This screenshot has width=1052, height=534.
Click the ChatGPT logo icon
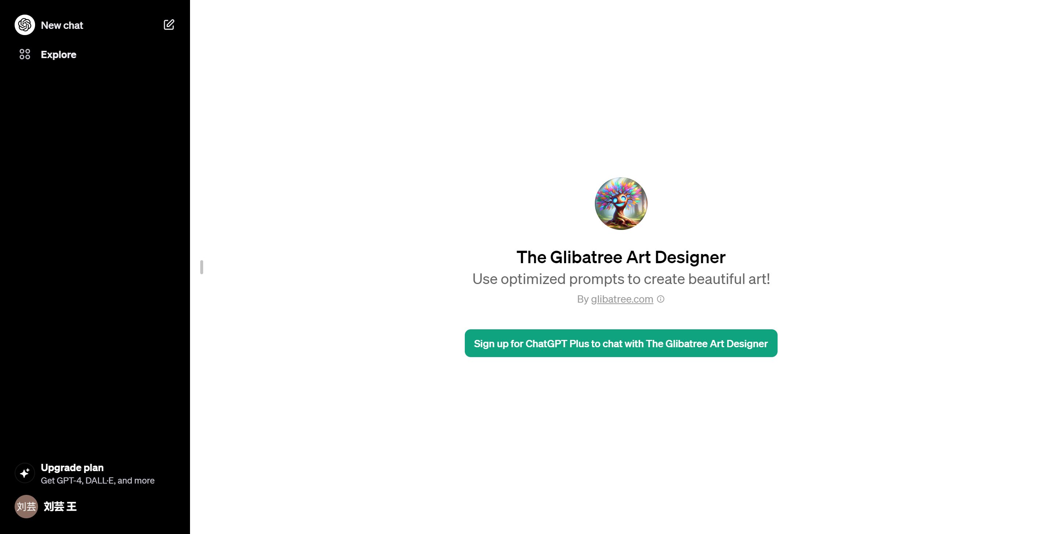(24, 25)
